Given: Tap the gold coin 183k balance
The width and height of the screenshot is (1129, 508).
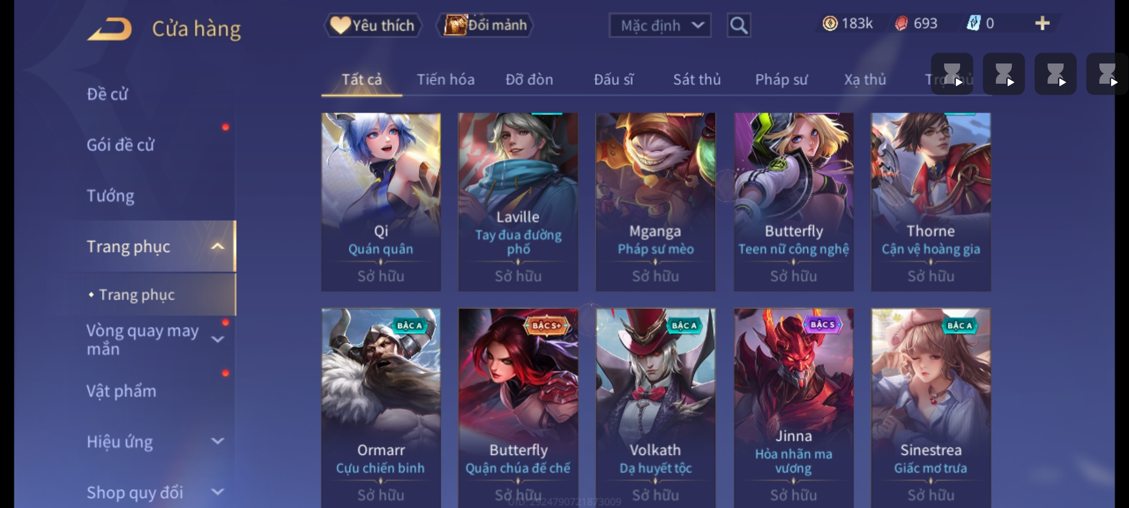Looking at the screenshot, I should (x=848, y=24).
